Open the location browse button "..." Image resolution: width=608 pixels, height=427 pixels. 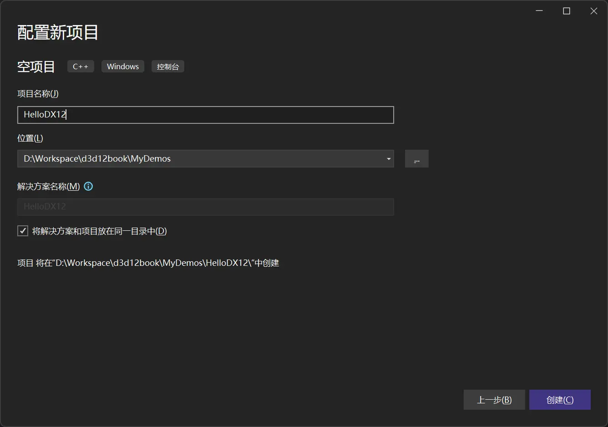416,158
